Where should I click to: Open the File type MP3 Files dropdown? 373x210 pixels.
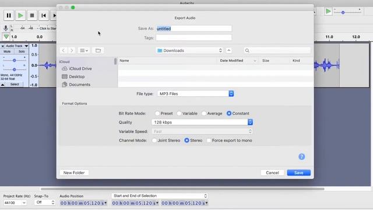pyautogui.click(x=196, y=94)
